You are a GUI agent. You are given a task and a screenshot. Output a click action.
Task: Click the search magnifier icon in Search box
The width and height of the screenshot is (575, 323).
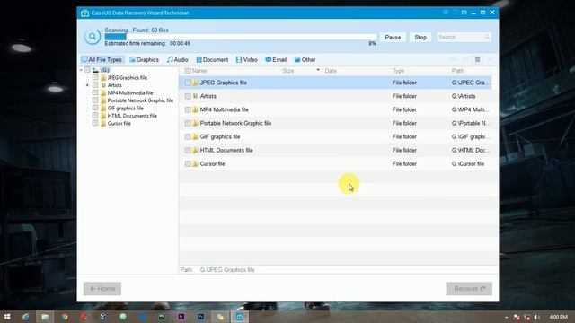[487, 37]
